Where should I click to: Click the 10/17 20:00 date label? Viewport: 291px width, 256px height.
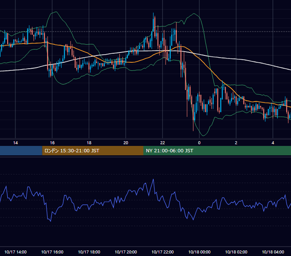pyautogui.click(x=126, y=252)
